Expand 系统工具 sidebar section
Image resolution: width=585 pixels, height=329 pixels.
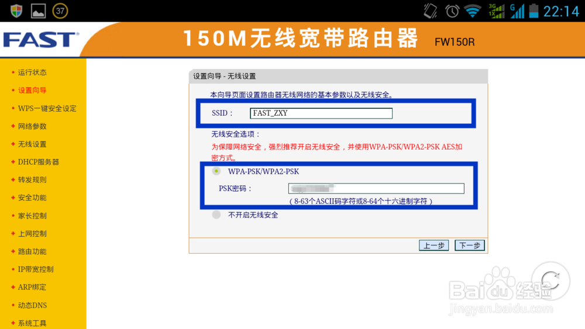32,323
